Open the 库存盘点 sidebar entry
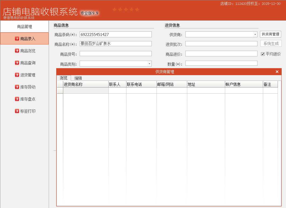This screenshot has width=286, height=208. pos(25,99)
